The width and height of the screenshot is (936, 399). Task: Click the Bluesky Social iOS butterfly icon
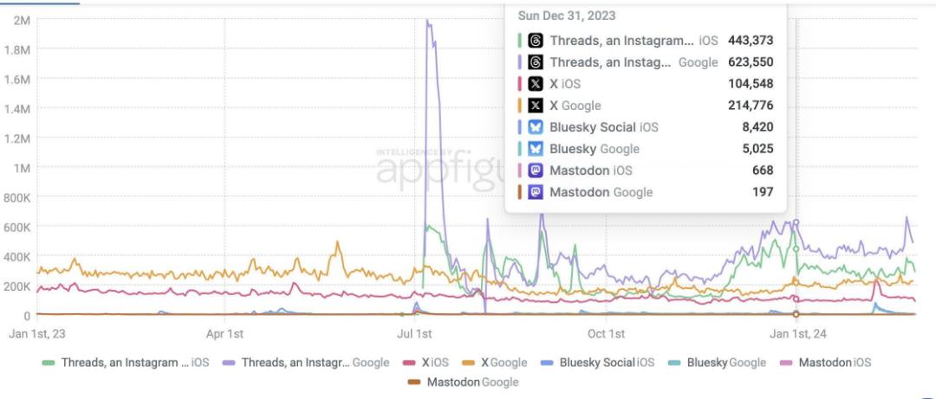(x=536, y=127)
